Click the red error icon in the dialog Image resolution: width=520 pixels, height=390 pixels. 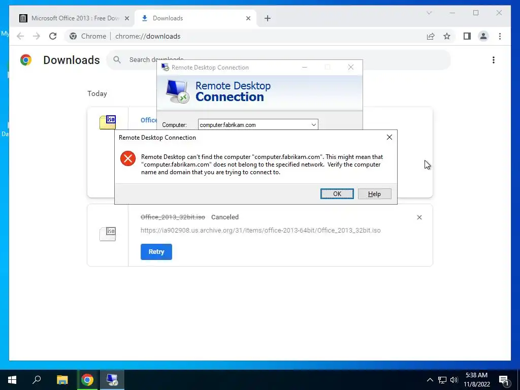tap(128, 158)
